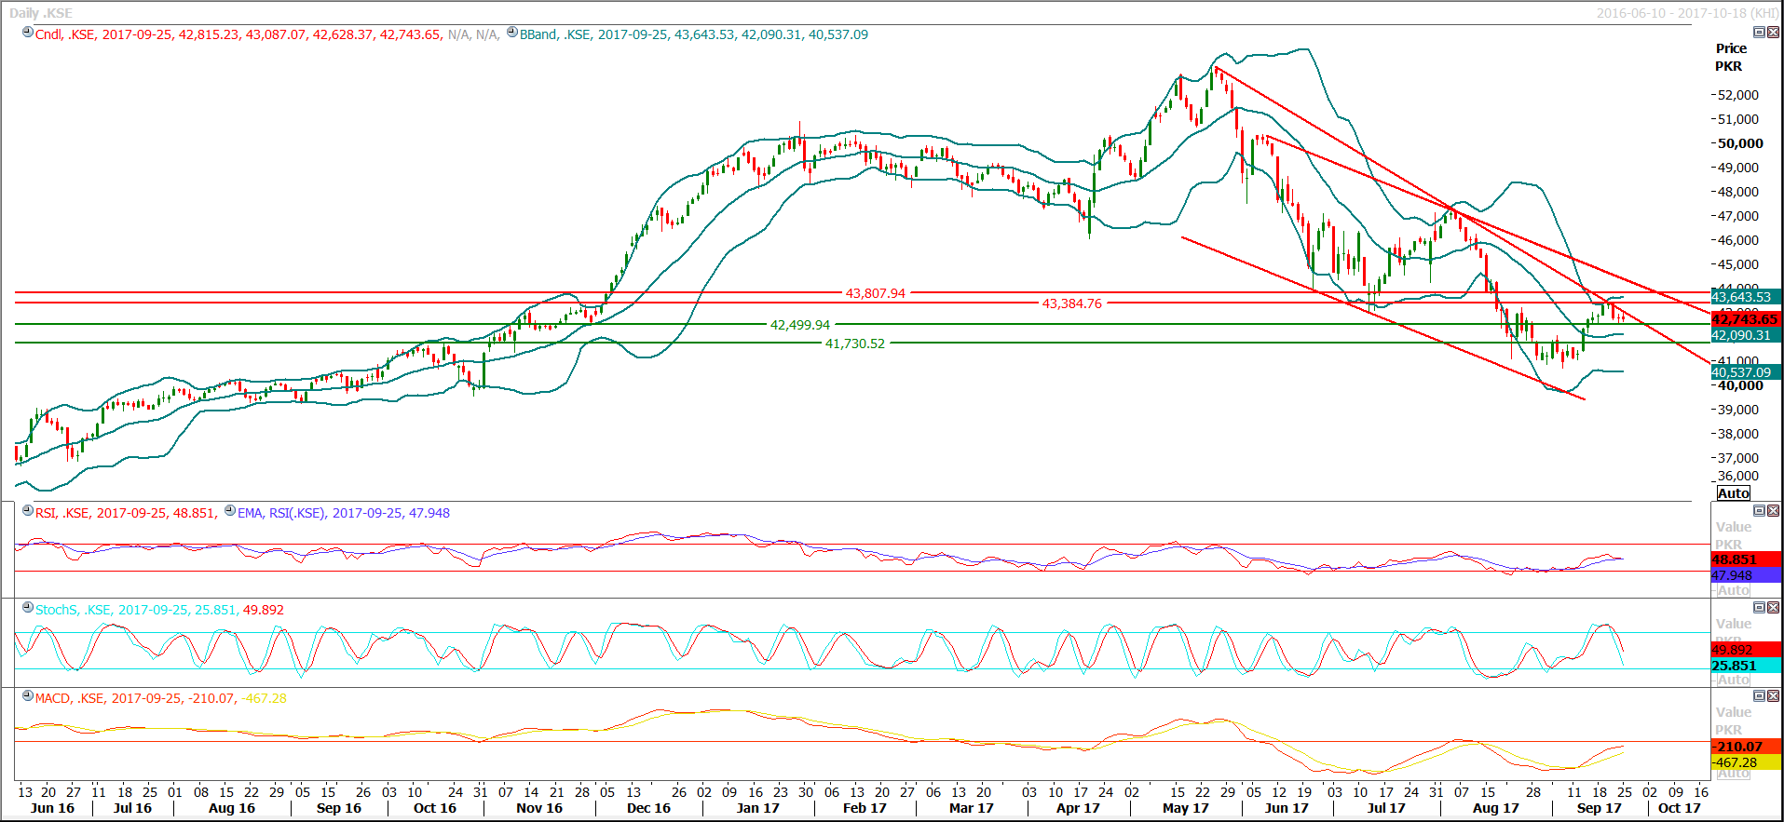The width and height of the screenshot is (1784, 822).
Task: Open the Daily .KSE chart title
Action: click(41, 13)
